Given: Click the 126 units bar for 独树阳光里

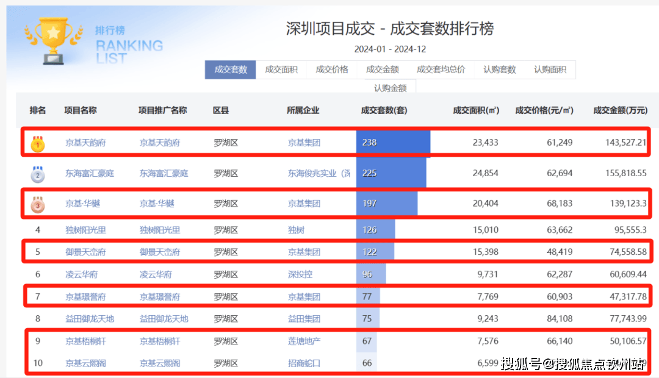Looking at the screenshot, I should pos(376,230).
